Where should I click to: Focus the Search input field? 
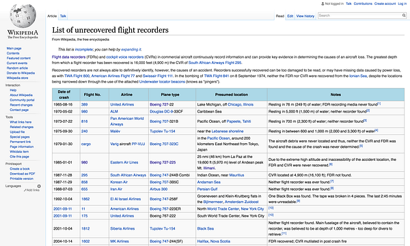[x=360, y=16]
